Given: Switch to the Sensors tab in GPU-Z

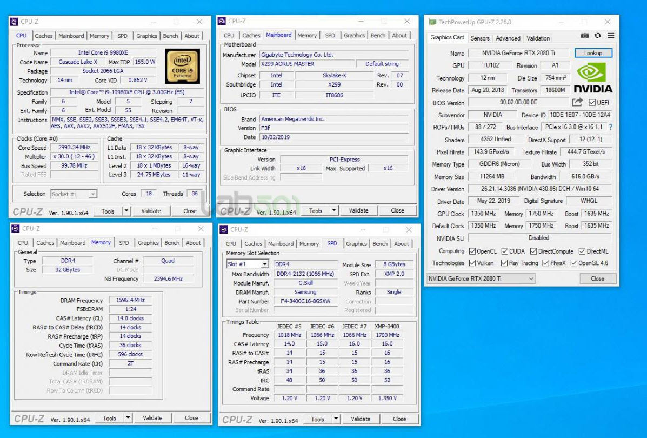Looking at the screenshot, I should point(480,38).
